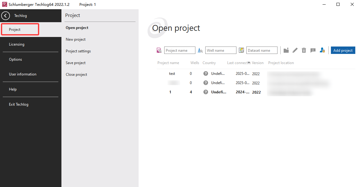This screenshot has width=359, height=187.
Task: Click the blurred project name in second row
Action: 173,83
